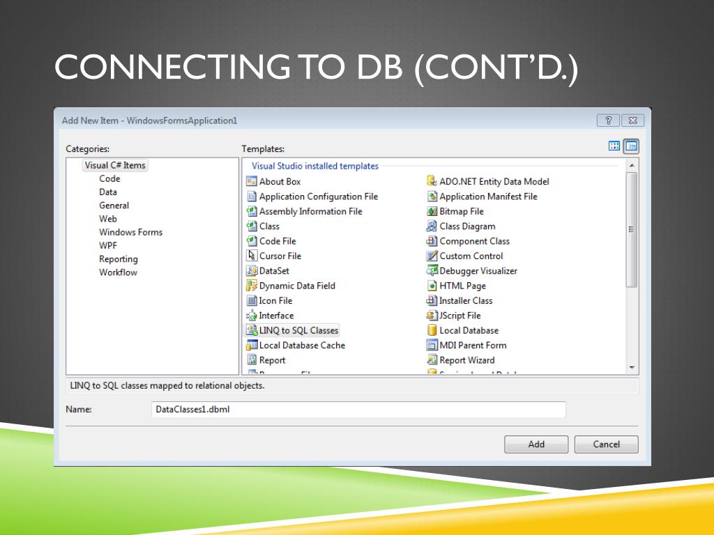
Task: Pick the Windows Forms category
Action: (130, 232)
